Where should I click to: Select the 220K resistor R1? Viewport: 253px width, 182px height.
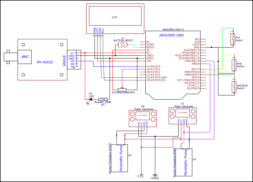(103, 99)
